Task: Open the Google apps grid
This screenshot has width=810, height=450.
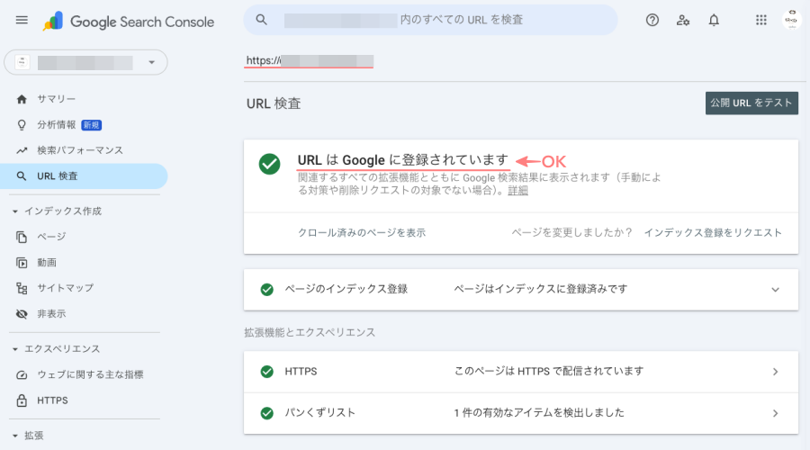Action: [x=760, y=20]
